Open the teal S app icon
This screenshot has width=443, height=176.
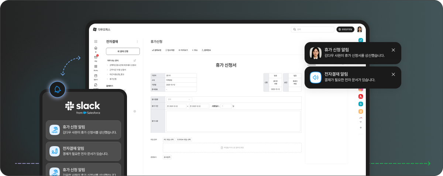361,104
